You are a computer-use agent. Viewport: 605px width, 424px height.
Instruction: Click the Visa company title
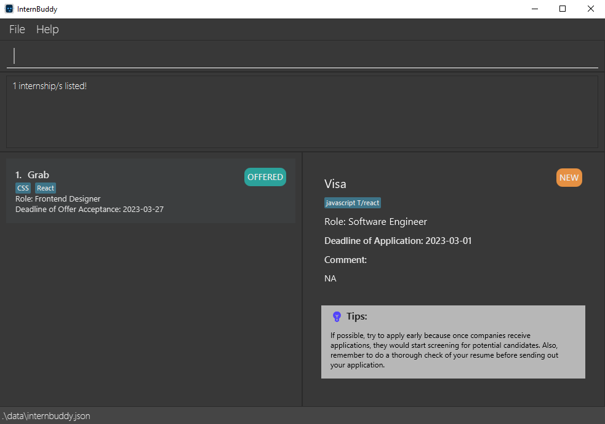point(335,184)
